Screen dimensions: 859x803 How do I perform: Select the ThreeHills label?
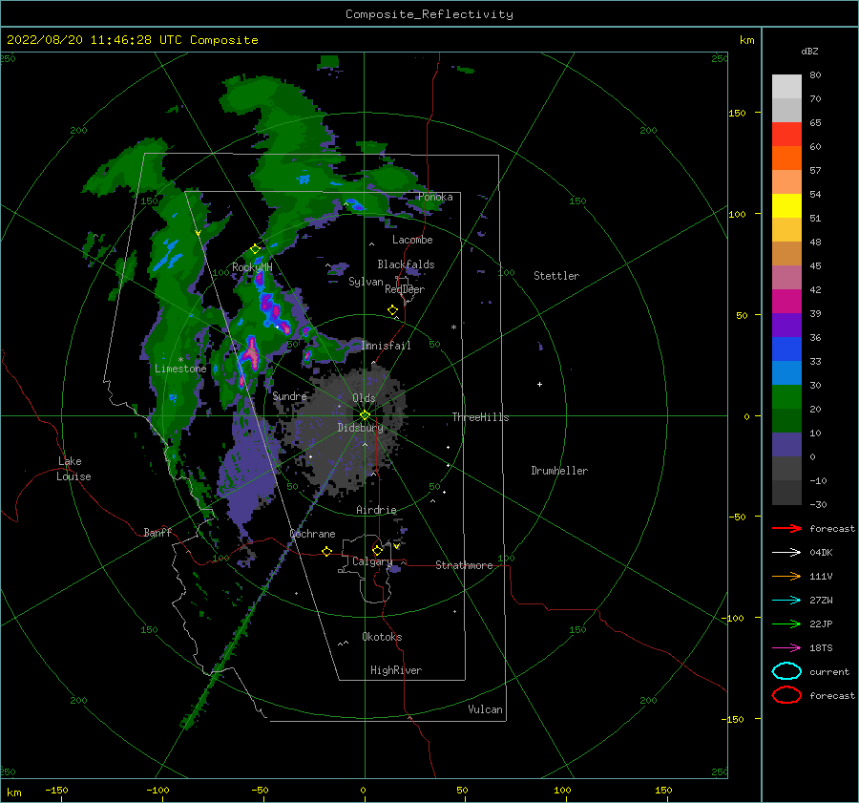click(x=480, y=417)
